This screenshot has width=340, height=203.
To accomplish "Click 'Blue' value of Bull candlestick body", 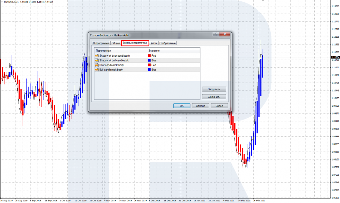I will tap(154, 70).
